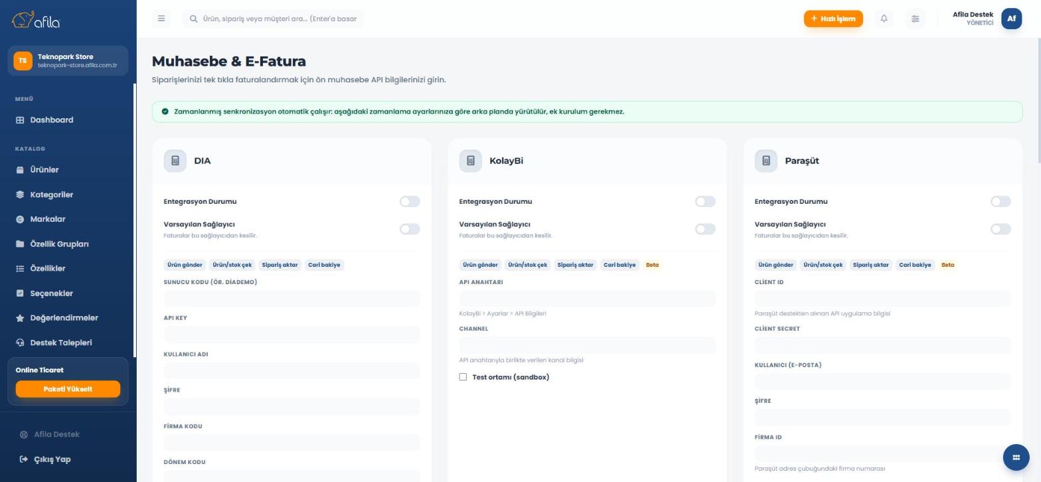The image size is (1041, 482).
Task: Open Ürünler in the sidebar menu
Action: (68, 170)
